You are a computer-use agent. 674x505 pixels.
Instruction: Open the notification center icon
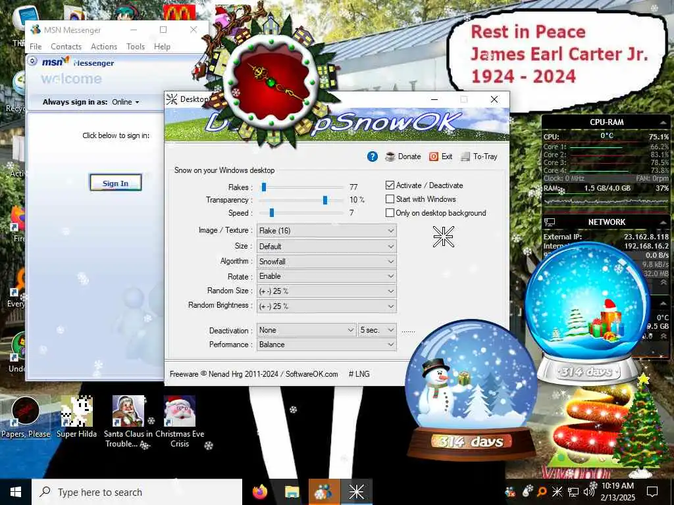pyautogui.click(x=652, y=492)
